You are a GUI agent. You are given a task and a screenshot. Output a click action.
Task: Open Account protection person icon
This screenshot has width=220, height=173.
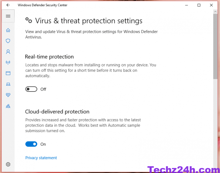pos(8,52)
